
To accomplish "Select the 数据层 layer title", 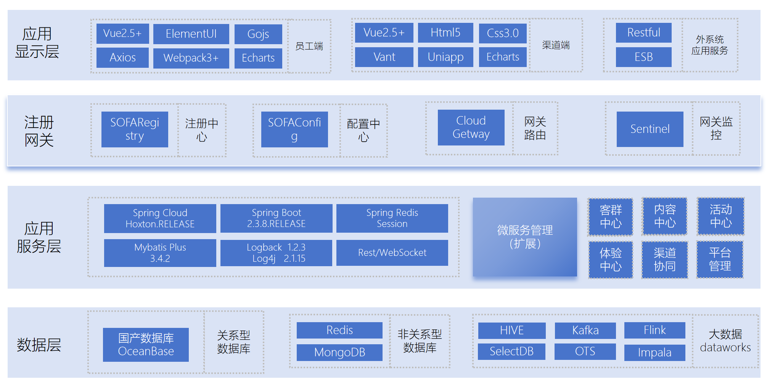I will coord(39,345).
